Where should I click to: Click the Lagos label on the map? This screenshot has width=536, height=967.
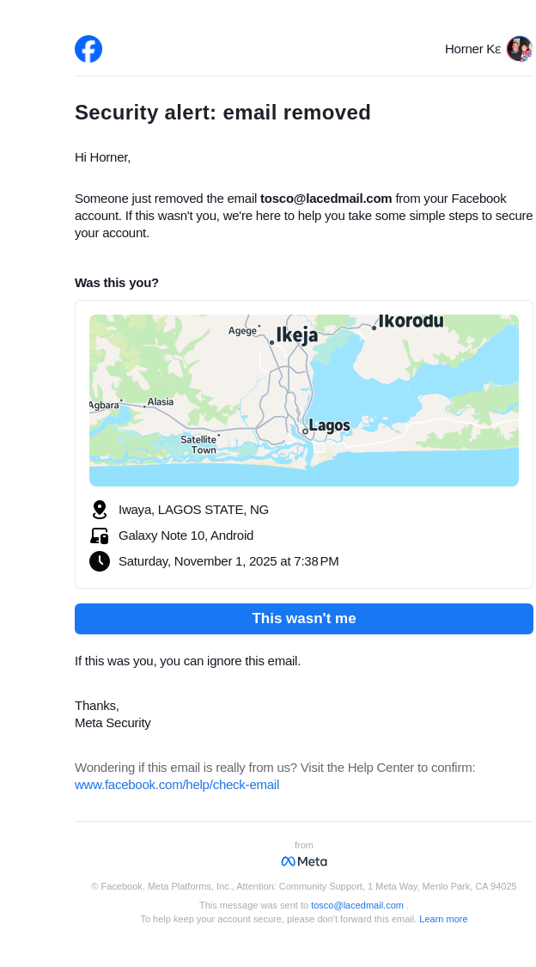[329, 425]
